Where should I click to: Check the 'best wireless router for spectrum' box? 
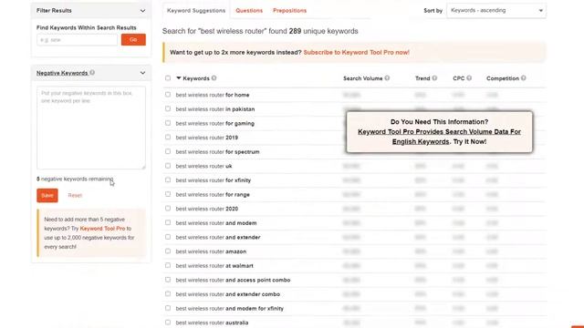[x=168, y=151]
